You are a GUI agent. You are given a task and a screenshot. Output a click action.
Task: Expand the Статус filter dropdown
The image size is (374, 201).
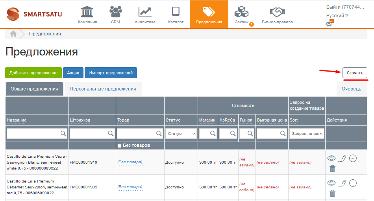point(181,134)
